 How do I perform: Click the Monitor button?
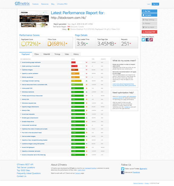149,24
